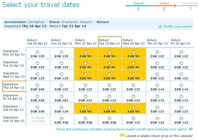Choose Thu 18 Apr departure, Sat 20 Apr return
Image resolution: width=198 pixels, height=140 pixels.
point(38,86)
